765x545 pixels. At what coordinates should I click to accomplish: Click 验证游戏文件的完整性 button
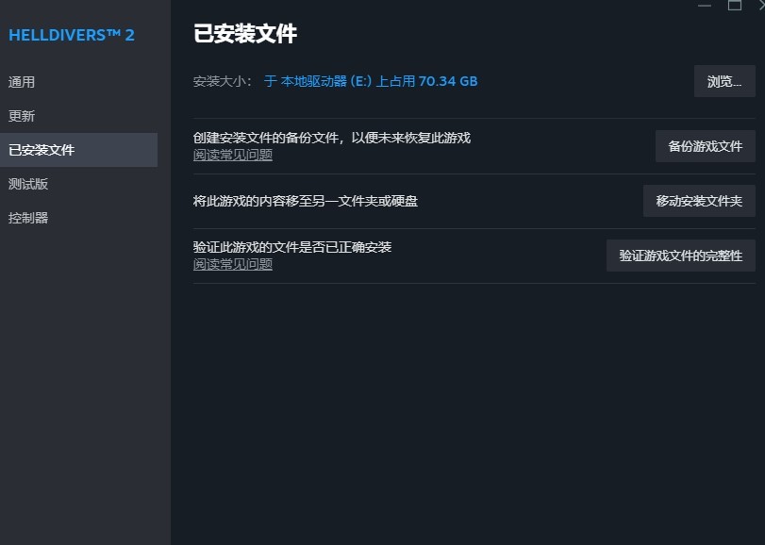[680, 256]
